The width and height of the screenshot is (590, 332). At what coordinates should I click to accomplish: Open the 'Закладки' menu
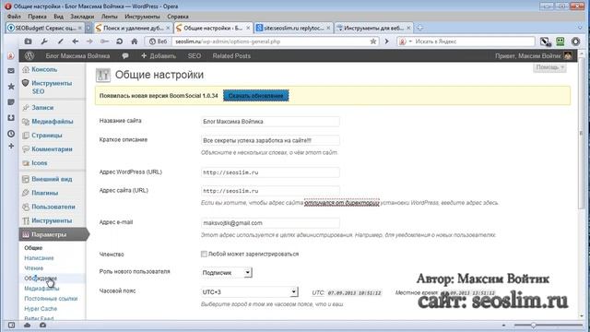(82, 17)
